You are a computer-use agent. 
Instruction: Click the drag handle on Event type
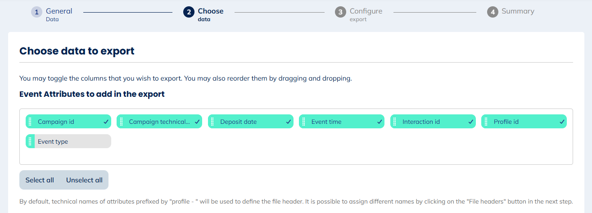tap(30, 141)
